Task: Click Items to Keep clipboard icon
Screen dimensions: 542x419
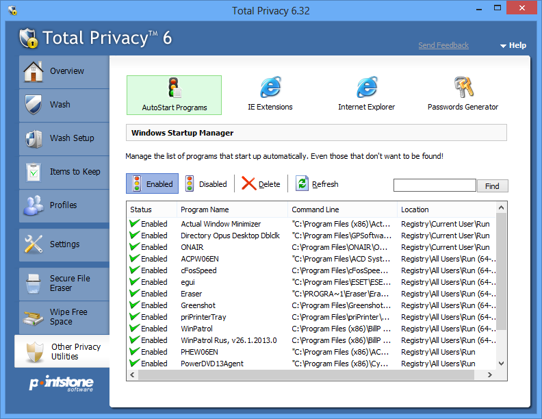Action: point(34,172)
